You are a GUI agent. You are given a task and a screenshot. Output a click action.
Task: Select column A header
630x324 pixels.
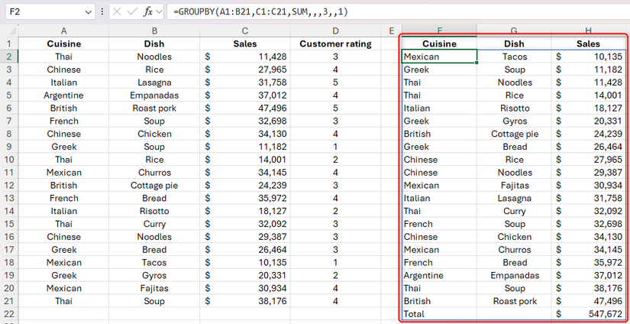coord(63,31)
